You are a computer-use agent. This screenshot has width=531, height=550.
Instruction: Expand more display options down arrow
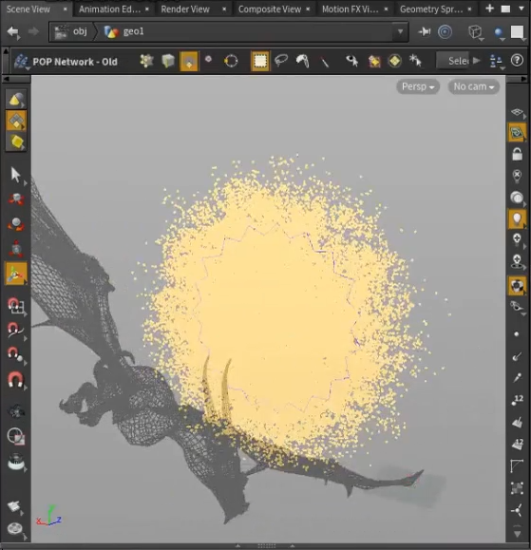click(x=517, y=533)
